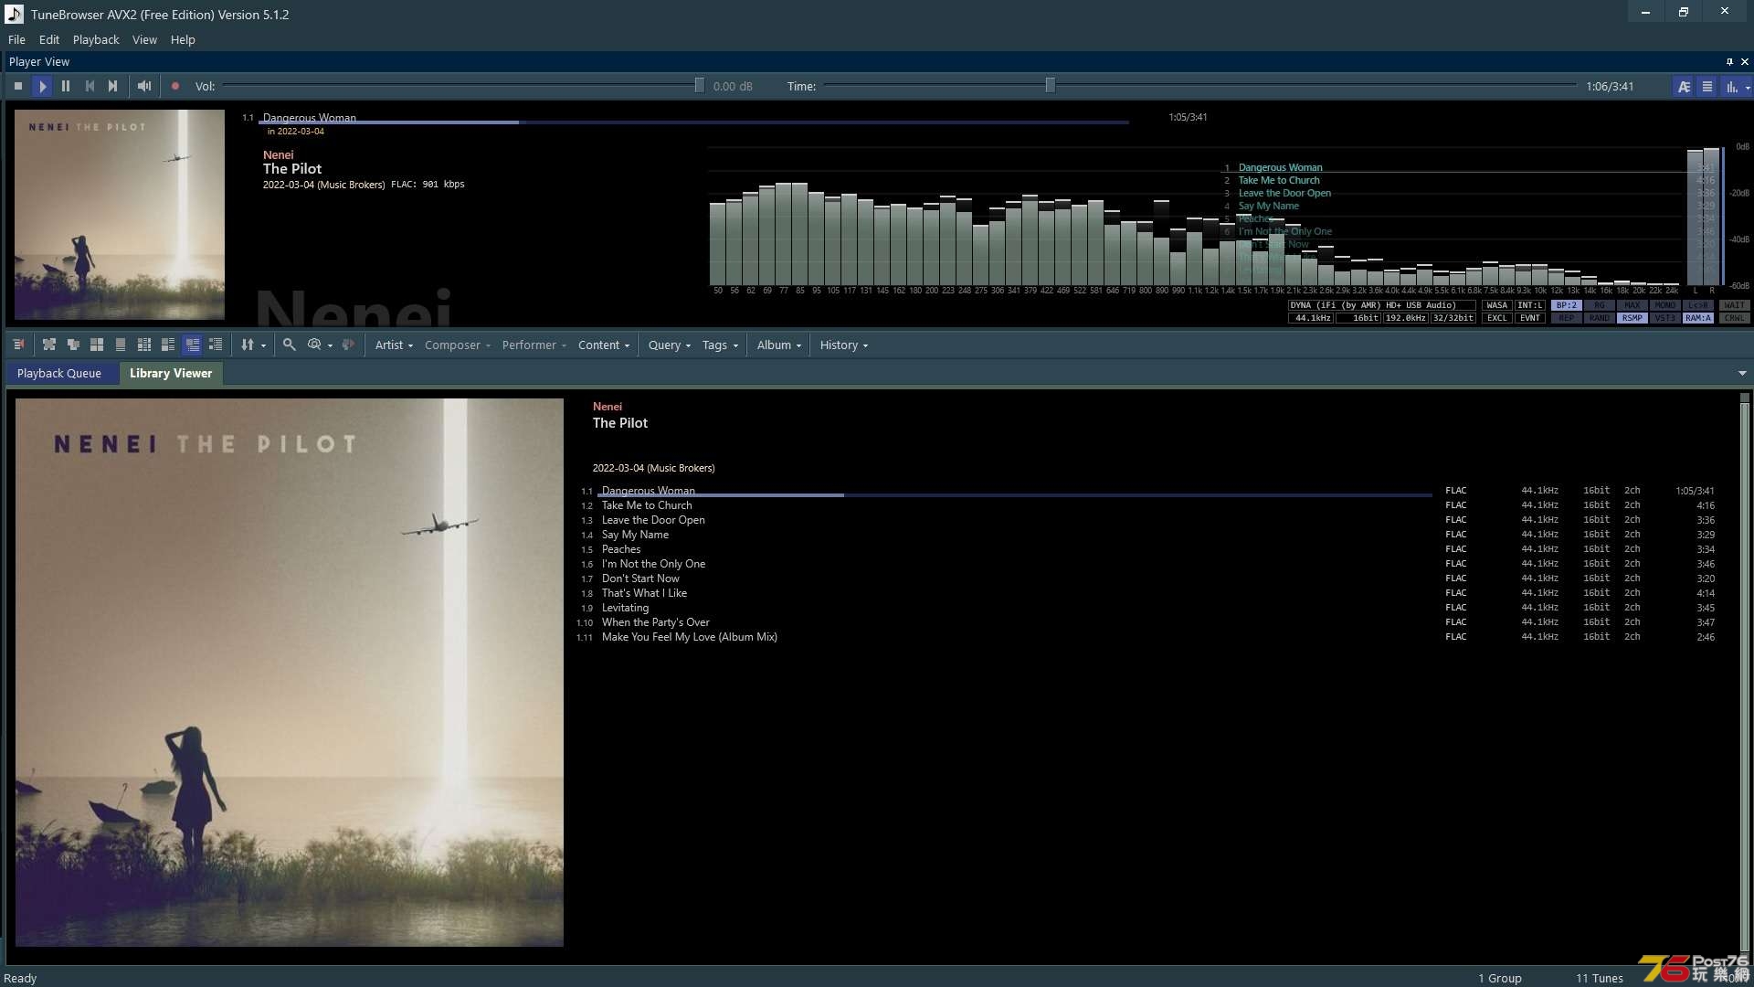
Task: Toggle the font/text style icon in Player View
Action: pos(1684,87)
